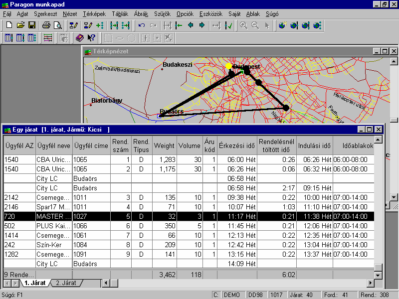The width and height of the screenshot is (399, 299).
Task: Click the rectangle selection tool icon
Action: click(x=108, y=38)
